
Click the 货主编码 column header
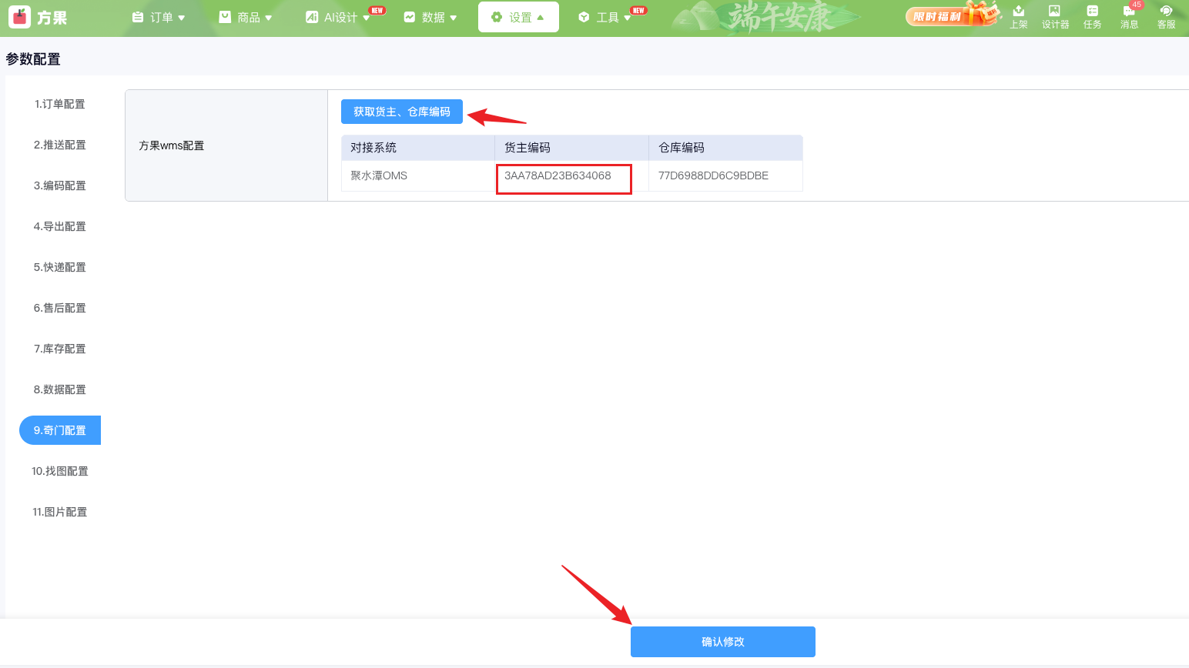tap(572, 148)
